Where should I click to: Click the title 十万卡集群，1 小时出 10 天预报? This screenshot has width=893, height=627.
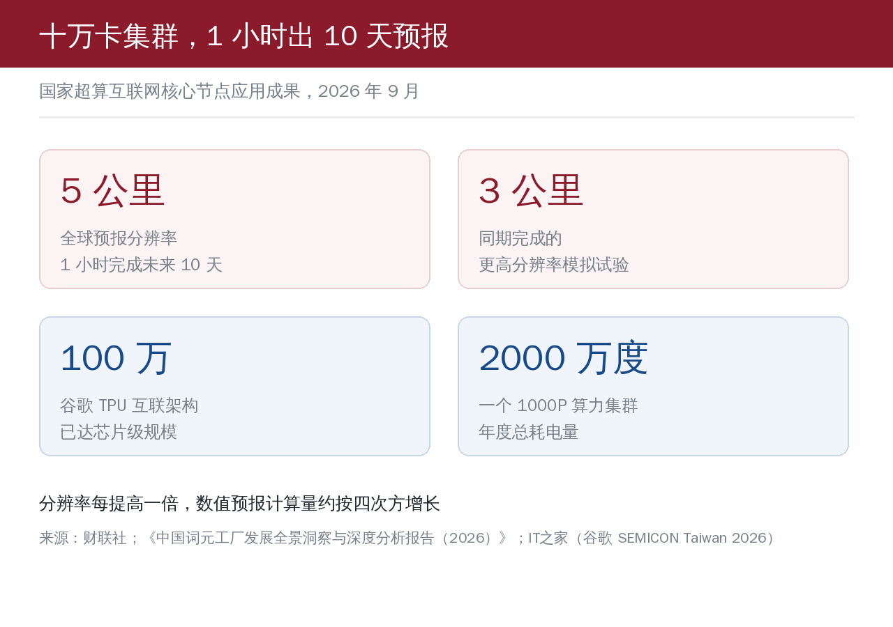[243, 36]
